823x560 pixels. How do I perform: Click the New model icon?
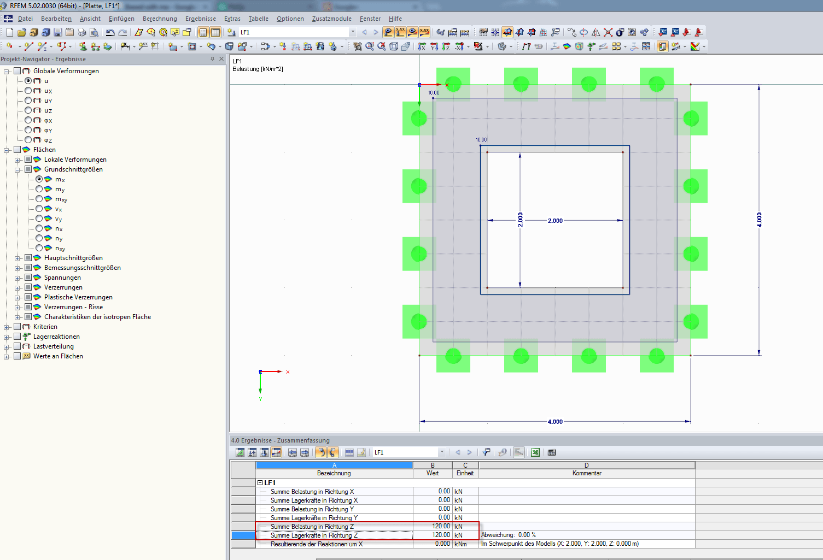click(x=10, y=32)
